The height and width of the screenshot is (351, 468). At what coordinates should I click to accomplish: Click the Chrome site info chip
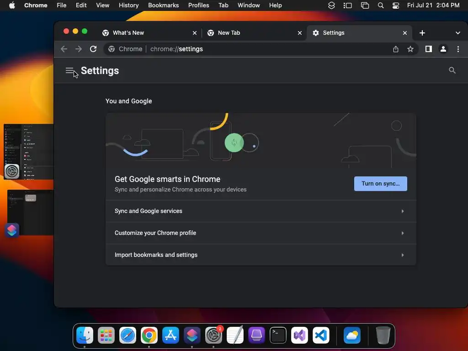click(x=125, y=49)
